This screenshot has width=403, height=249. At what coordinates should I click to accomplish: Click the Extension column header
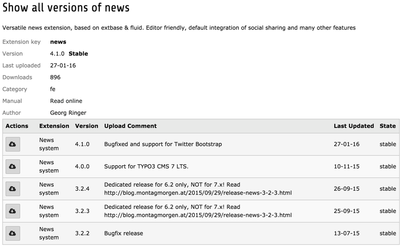54,126
